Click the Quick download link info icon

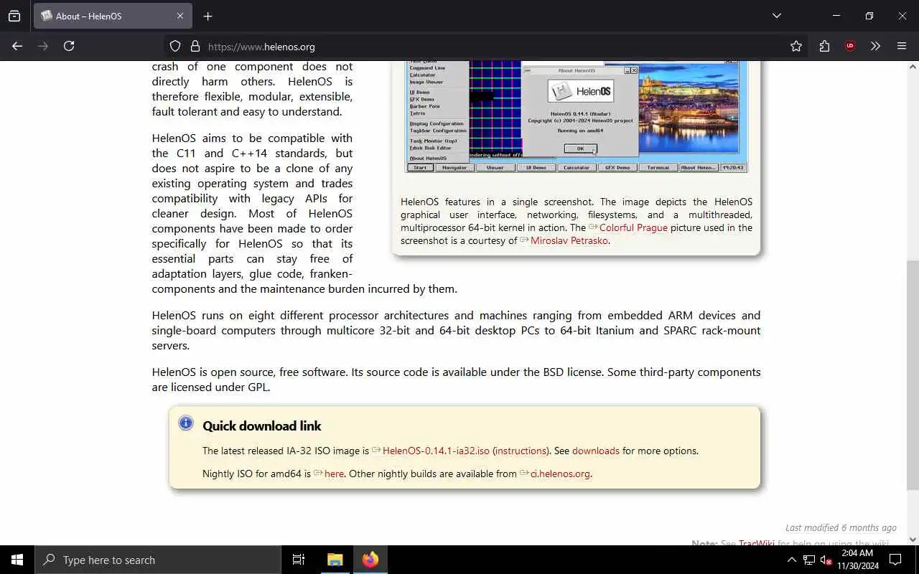(186, 423)
